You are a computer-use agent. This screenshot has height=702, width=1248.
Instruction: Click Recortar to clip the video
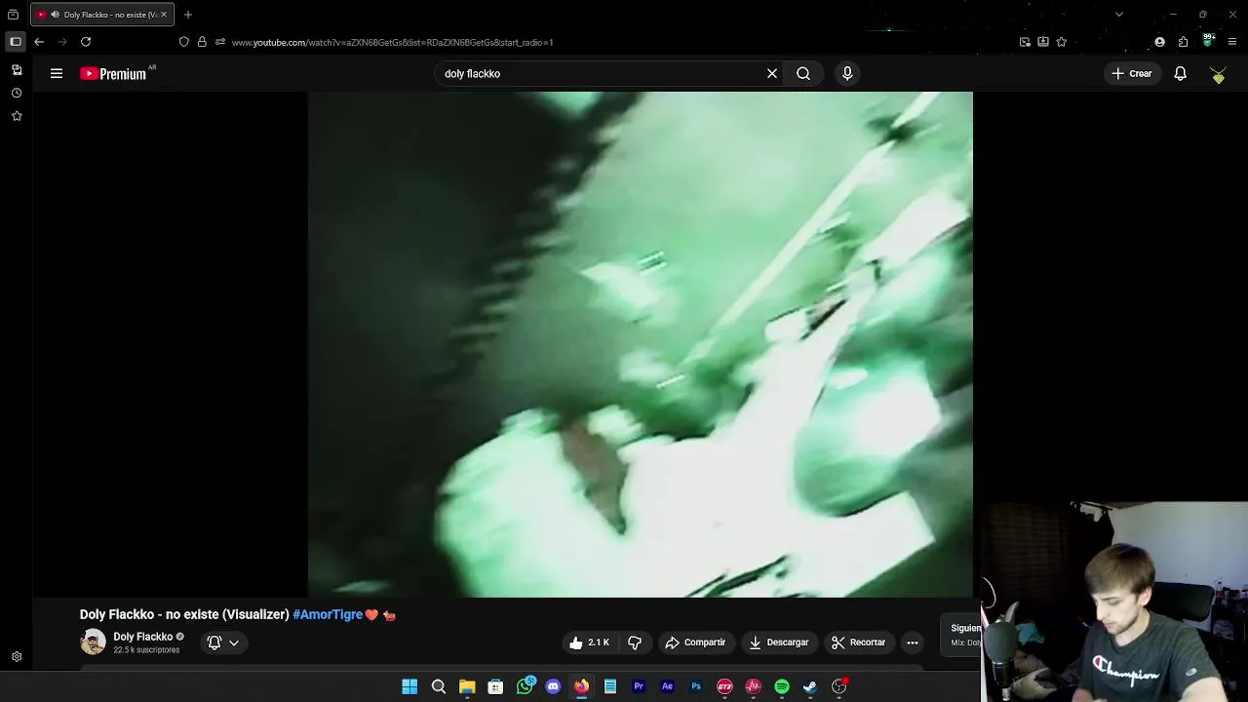(858, 643)
